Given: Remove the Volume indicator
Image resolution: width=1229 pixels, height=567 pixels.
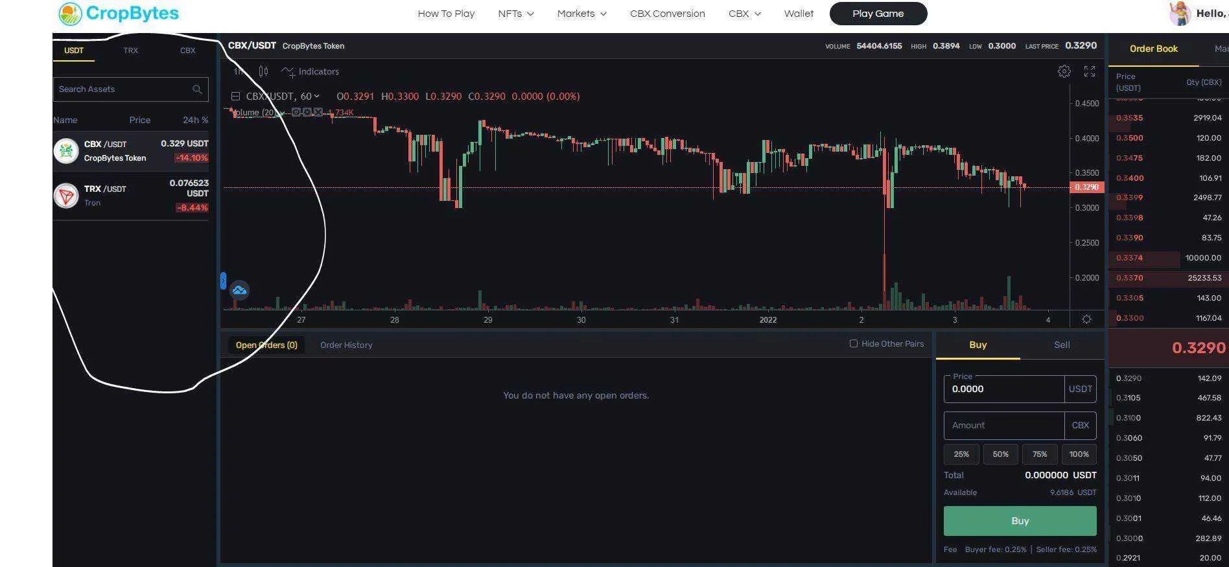Looking at the screenshot, I should coord(318,112).
